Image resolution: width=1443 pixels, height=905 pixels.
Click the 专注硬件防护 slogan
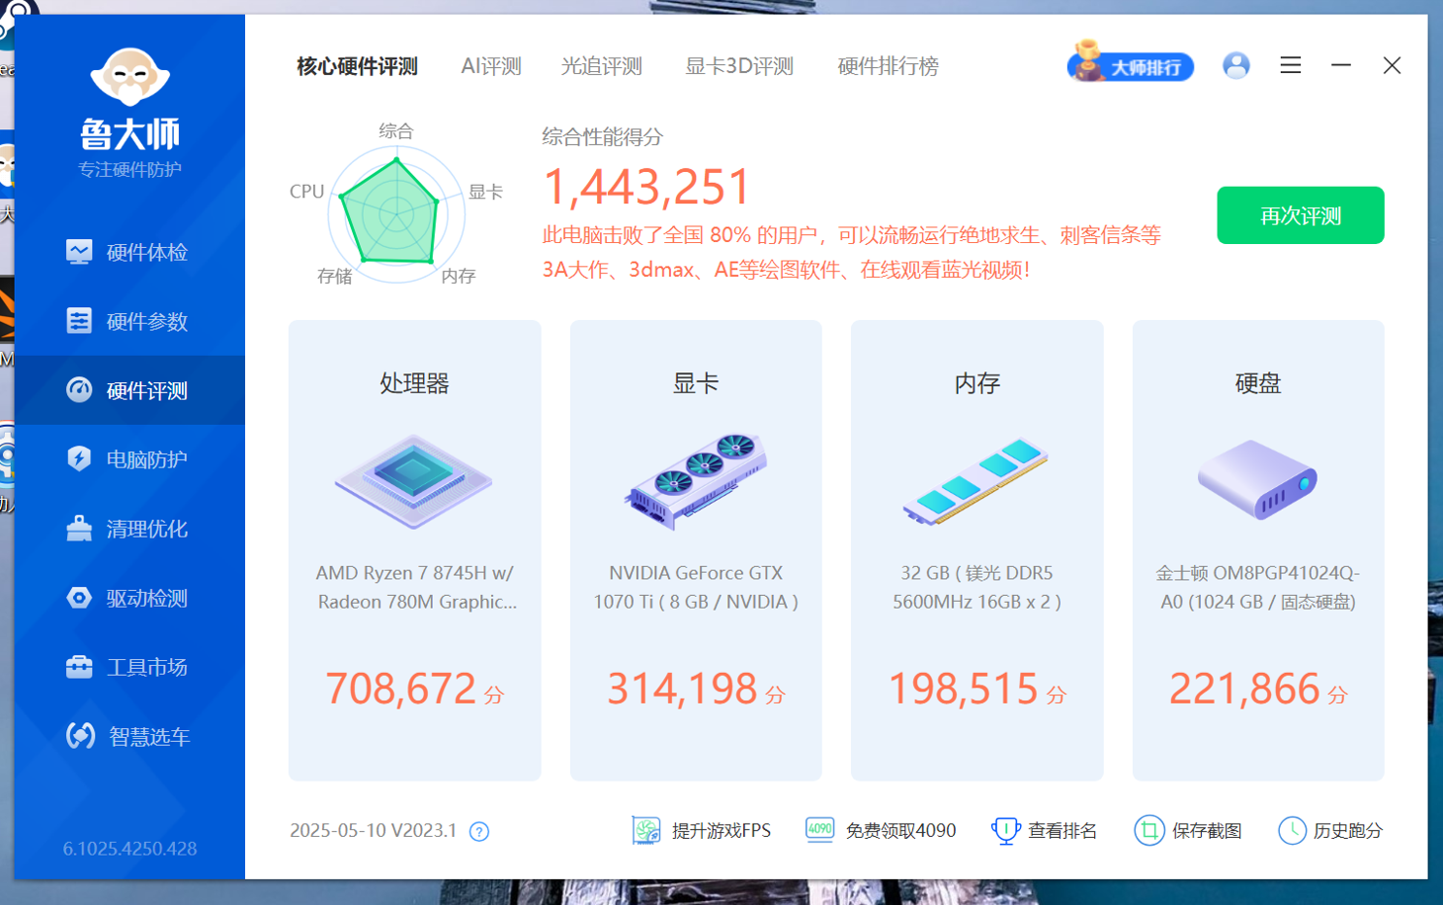click(129, 170)
